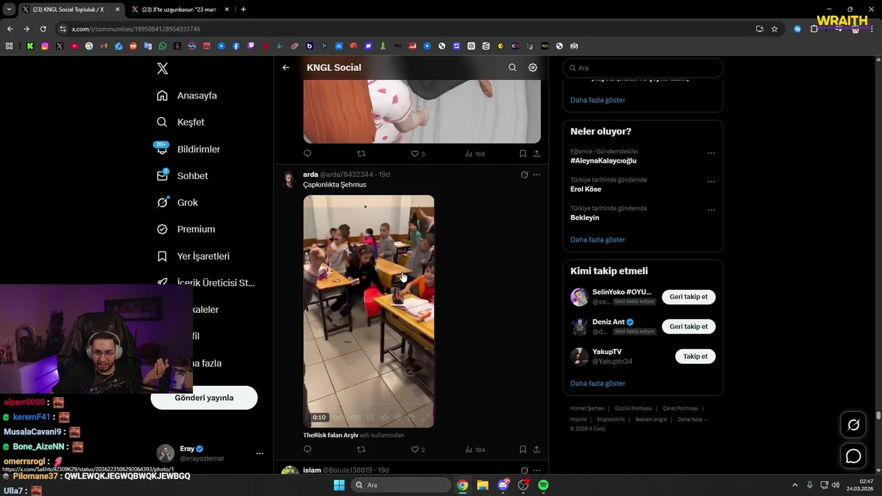Like arda's post with 2 likes
Screen dimensions: 882x496
click(x=418, y=449)
